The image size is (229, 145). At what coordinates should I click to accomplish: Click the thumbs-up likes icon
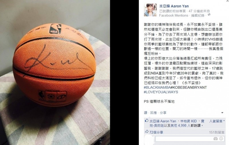pyautogui.click(x=147, y=120)
